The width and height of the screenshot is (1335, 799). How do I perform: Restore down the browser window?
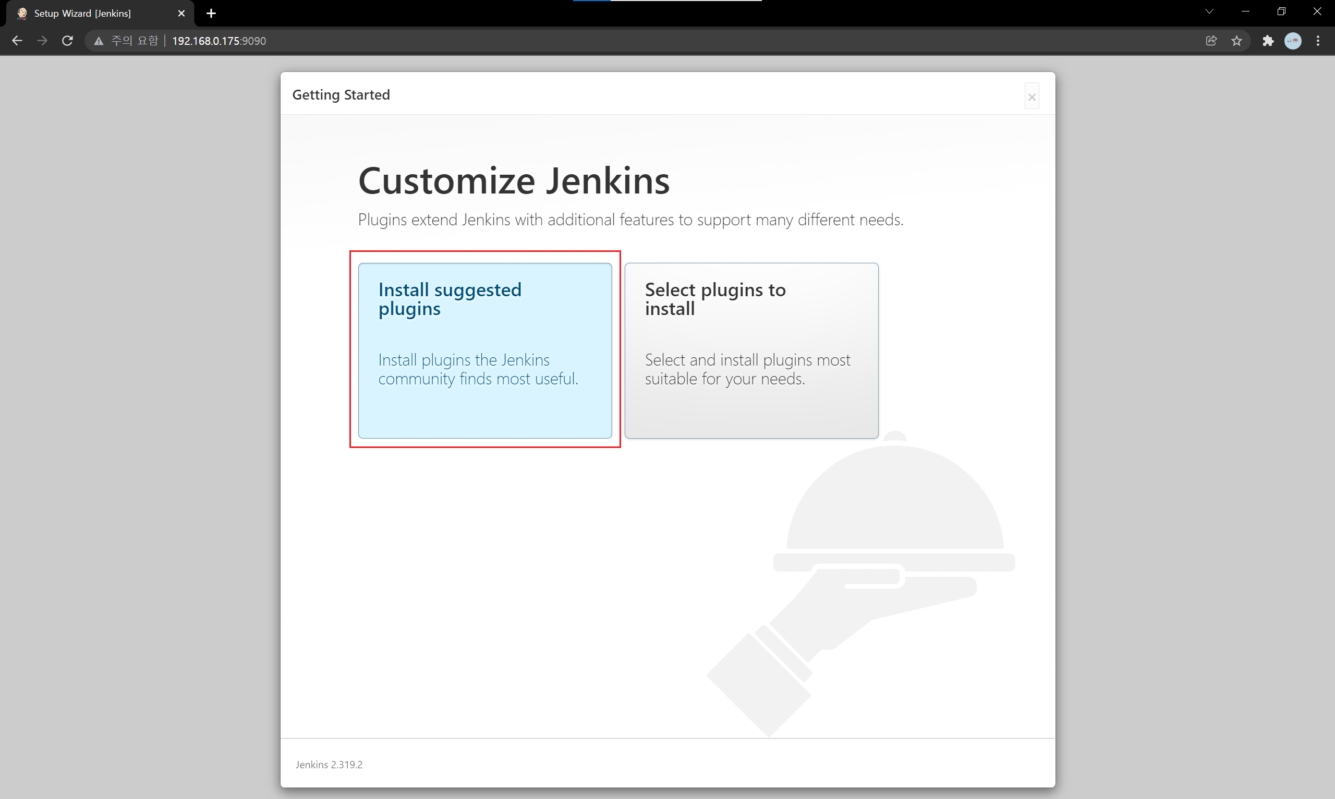pyautogui.click(x=1281, y=12)
